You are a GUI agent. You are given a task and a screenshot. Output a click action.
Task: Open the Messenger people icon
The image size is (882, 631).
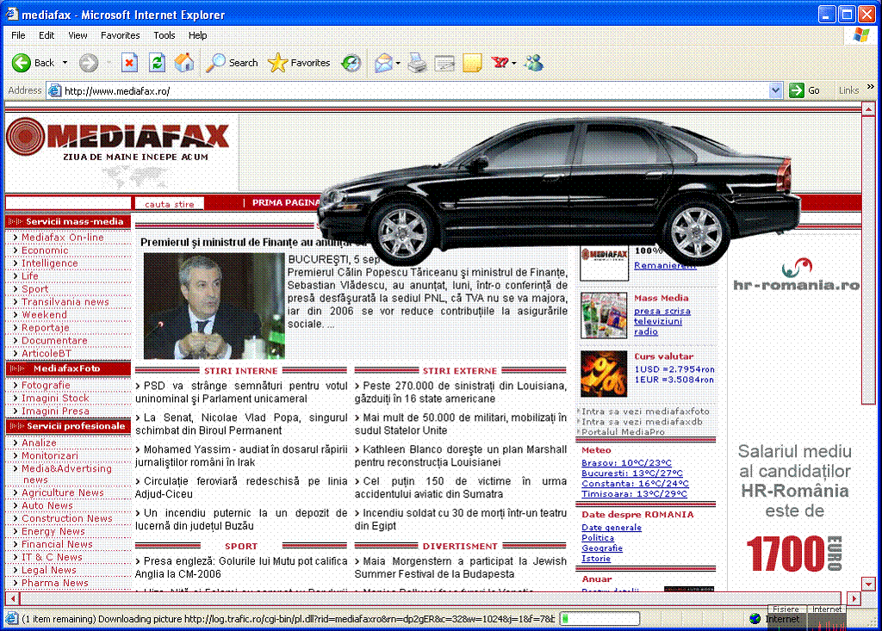coord(533,63)
